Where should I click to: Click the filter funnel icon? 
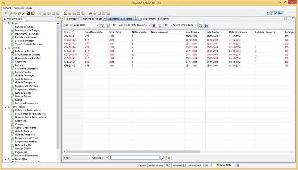pos(103,25)
